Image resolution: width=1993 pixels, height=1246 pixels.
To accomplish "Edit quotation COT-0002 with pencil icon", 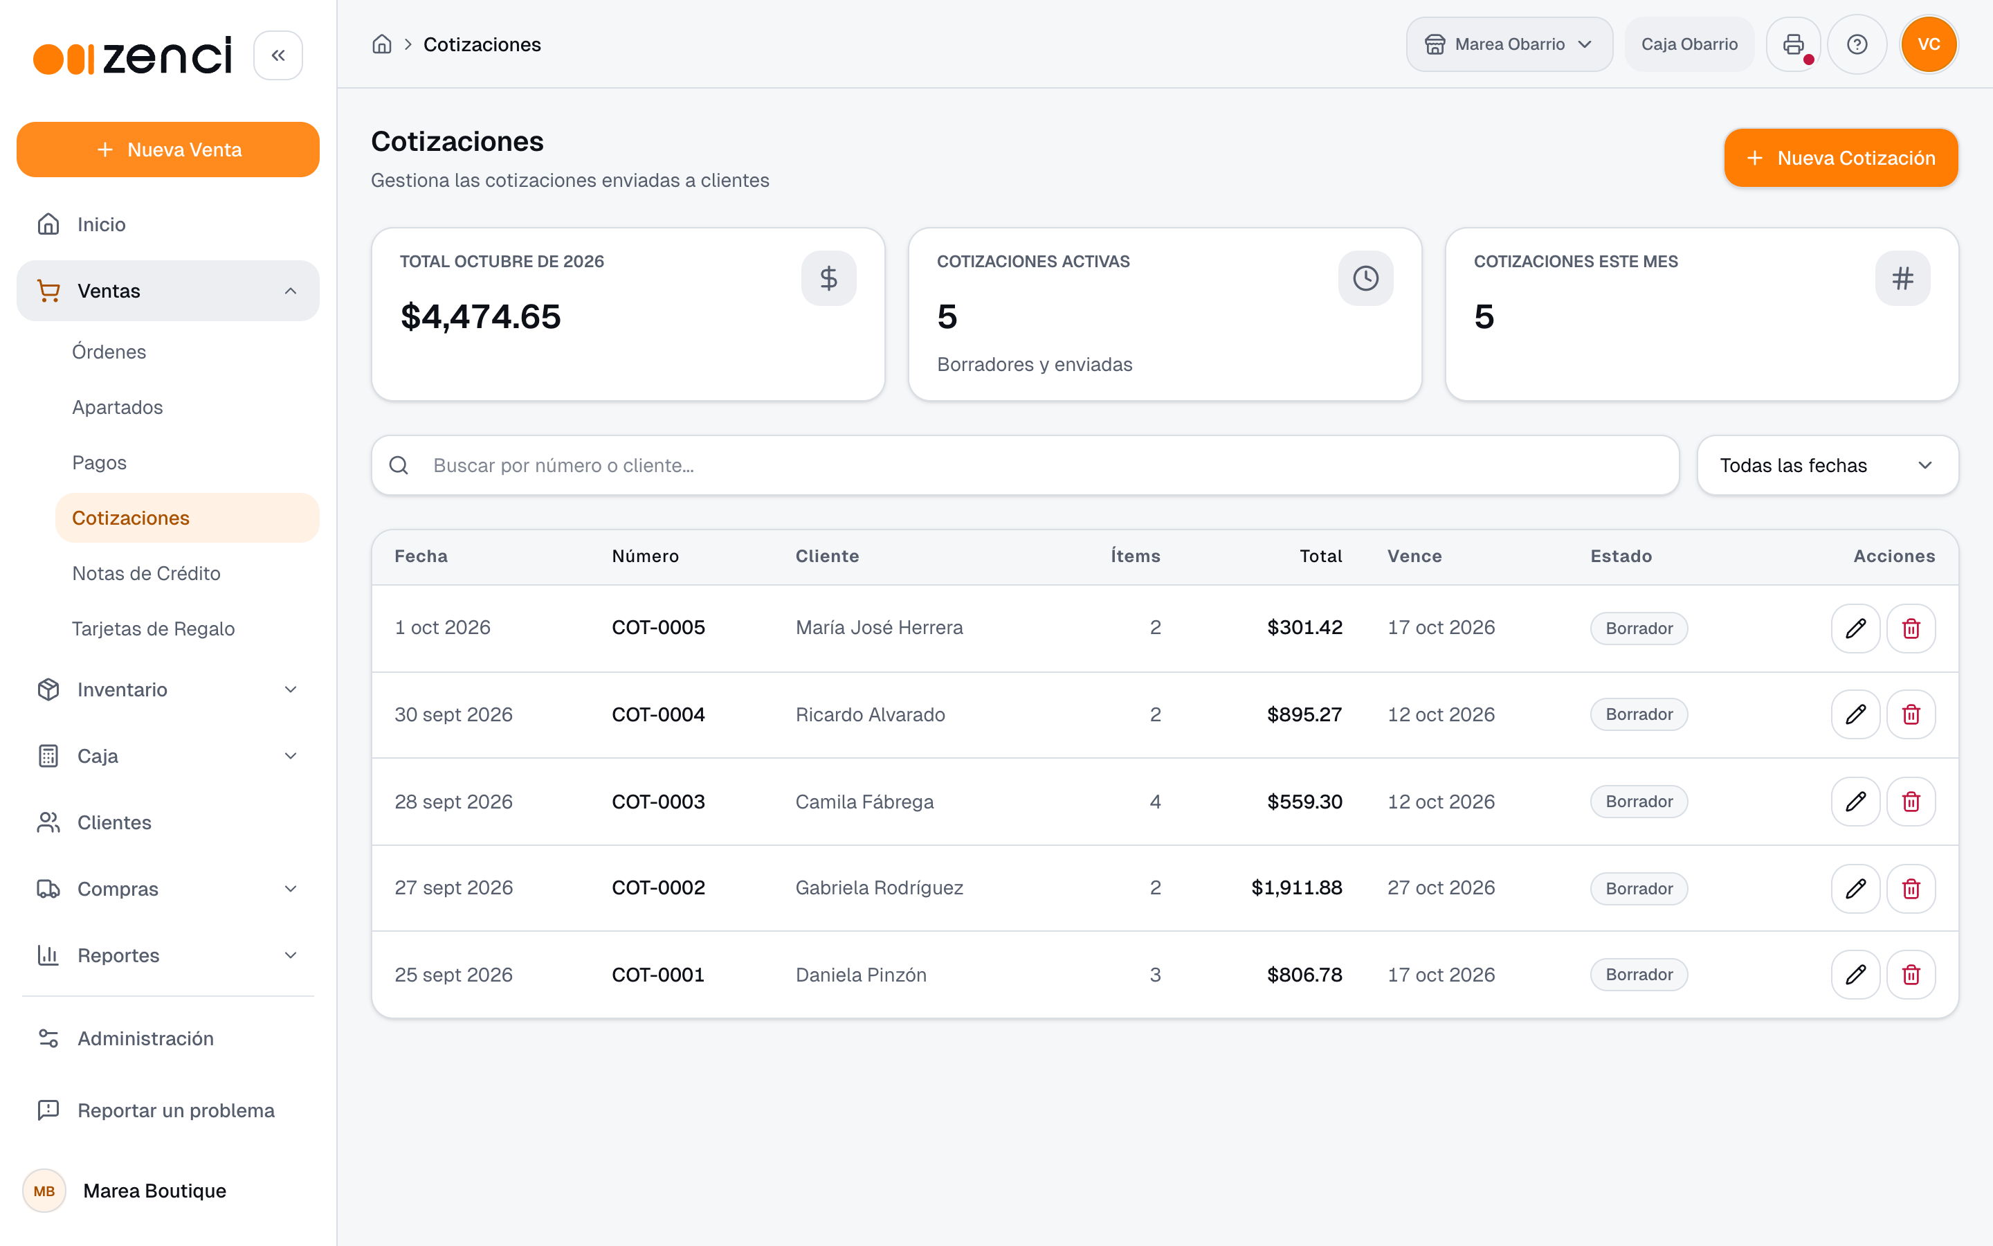I will (x=1855, y=888).
